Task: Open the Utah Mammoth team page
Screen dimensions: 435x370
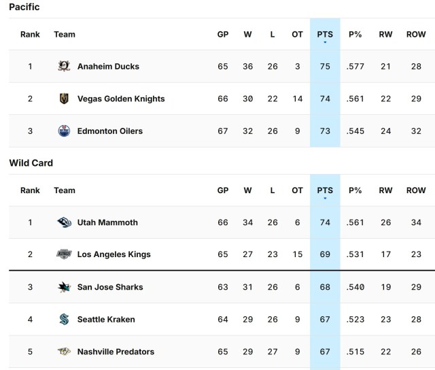Action: (x=107, y=222)
